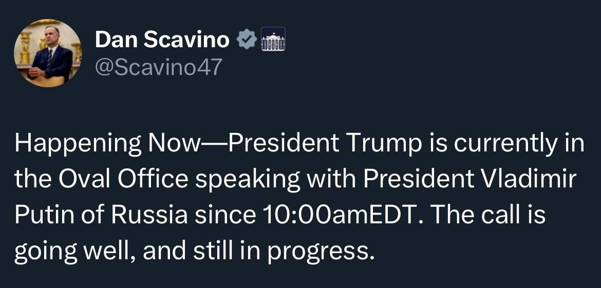
Task: Click the word "the" before Oval Office
Action: coord(33,180)
